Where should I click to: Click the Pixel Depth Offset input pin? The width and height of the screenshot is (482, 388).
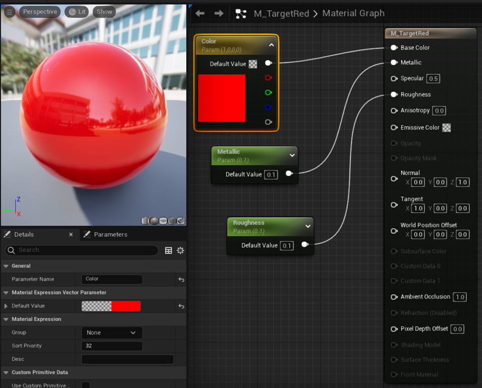[x=394, y=329]
